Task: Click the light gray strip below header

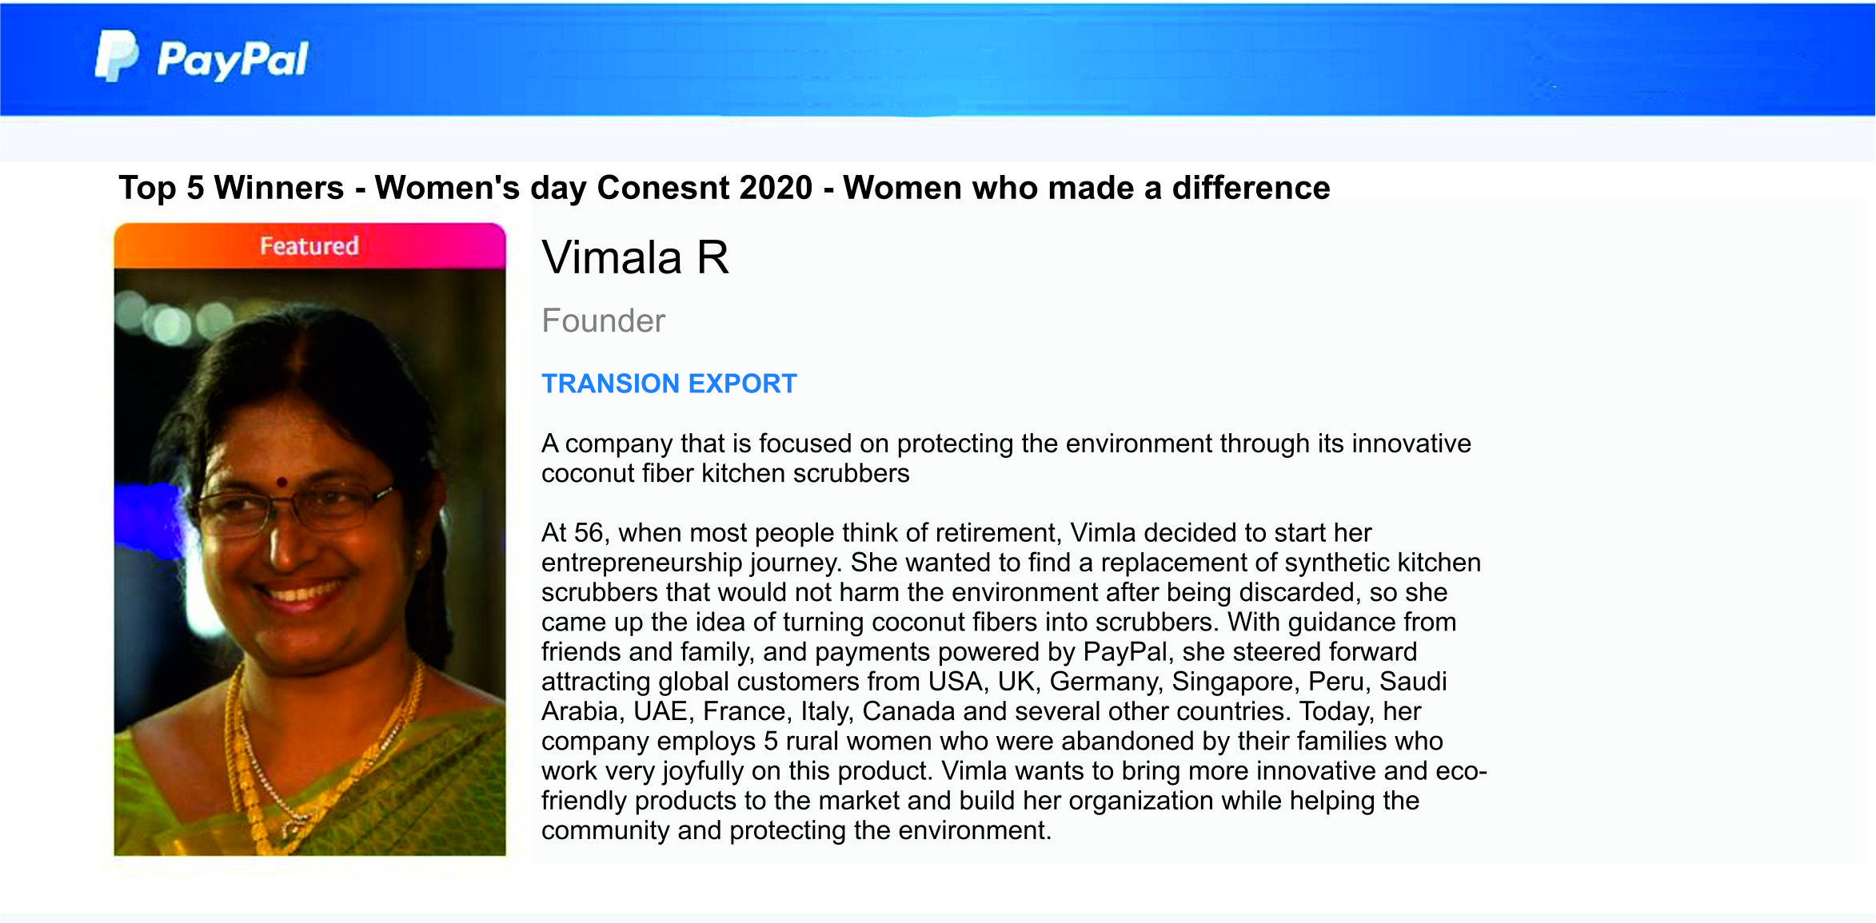Action: click(937, 139)
